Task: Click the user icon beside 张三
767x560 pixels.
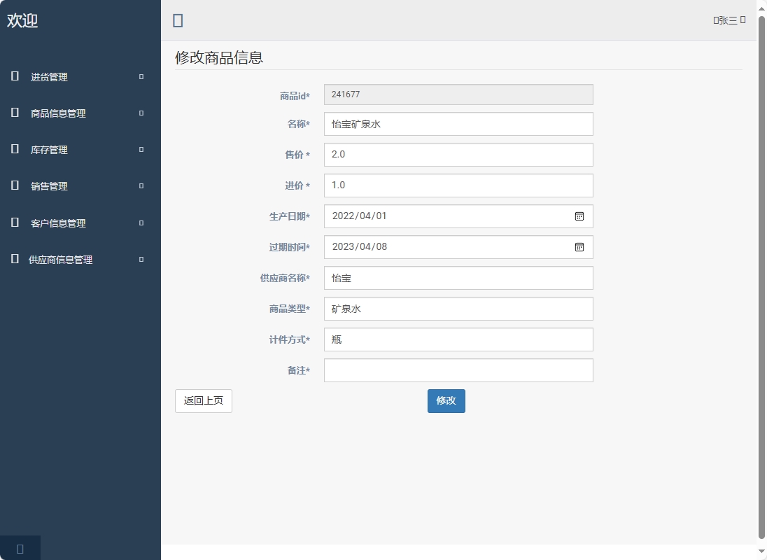Action: tap(716, 20)
